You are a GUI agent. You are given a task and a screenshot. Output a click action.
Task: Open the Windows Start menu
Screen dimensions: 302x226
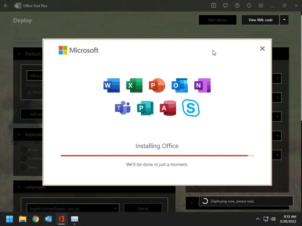(x=9, y=219)
